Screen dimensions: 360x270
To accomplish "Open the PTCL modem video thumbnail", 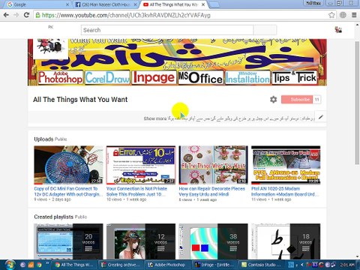I will pos(286,165).
